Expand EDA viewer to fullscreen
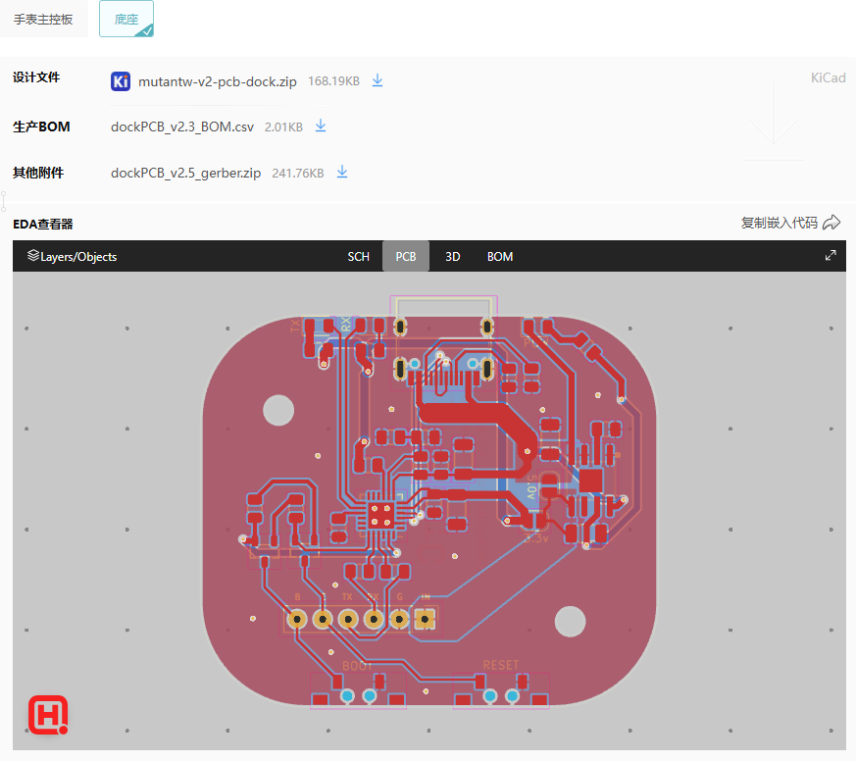 pyautogui.click(x=831, y=256)
